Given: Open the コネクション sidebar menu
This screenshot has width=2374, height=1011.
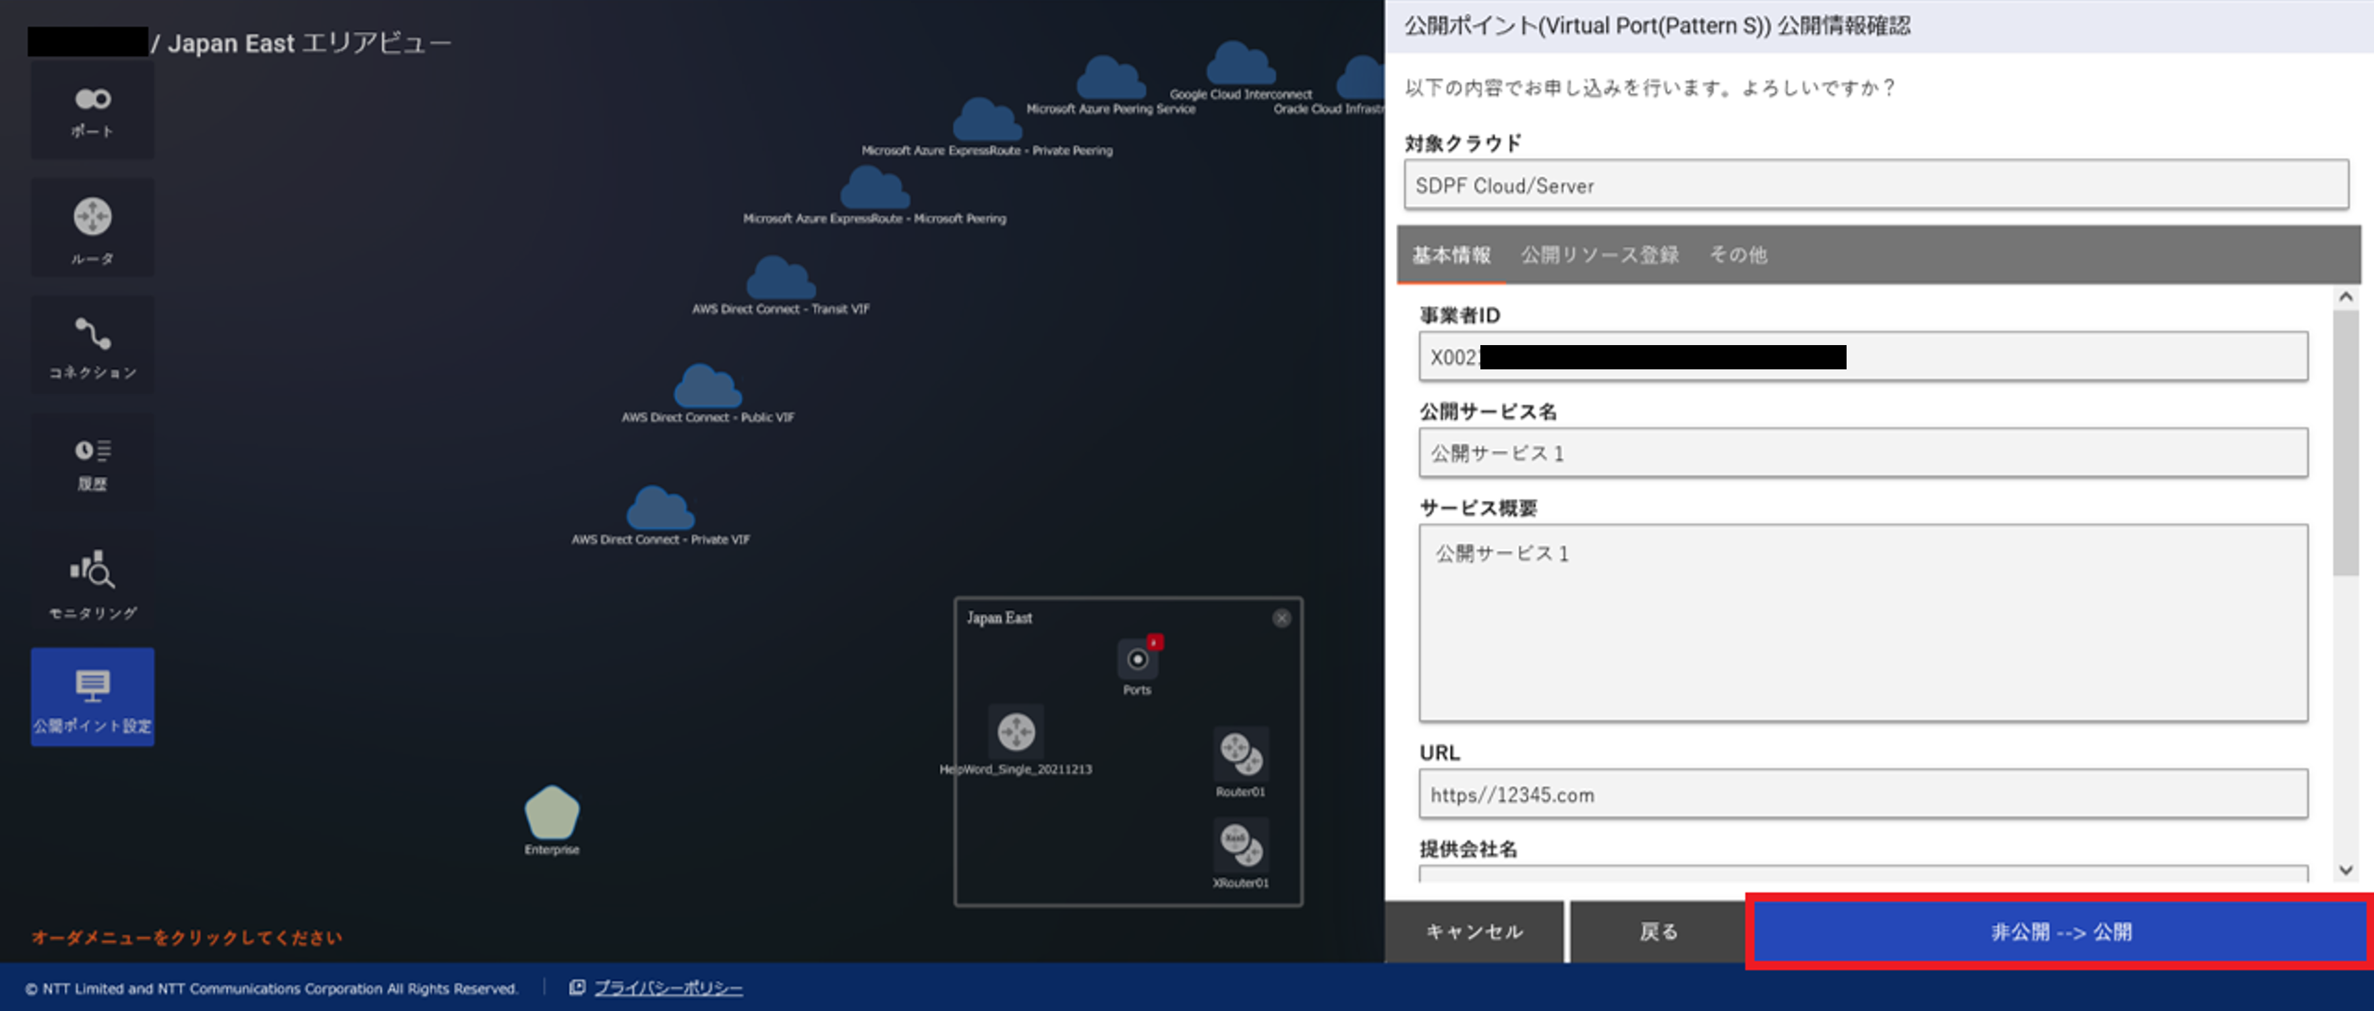Looking at the screenshot, I should pos(92,345).
